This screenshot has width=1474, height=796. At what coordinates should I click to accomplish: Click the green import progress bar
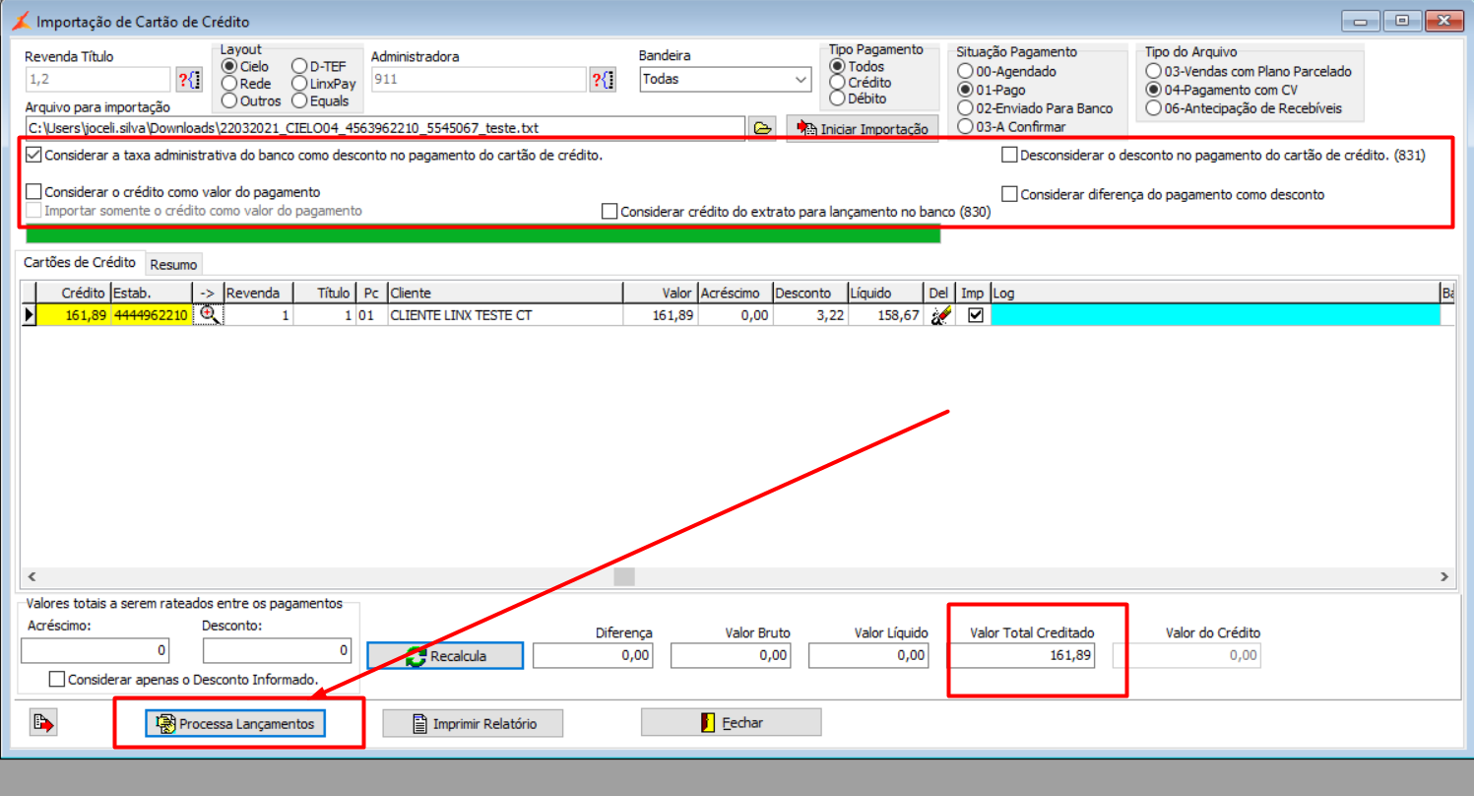482,234
